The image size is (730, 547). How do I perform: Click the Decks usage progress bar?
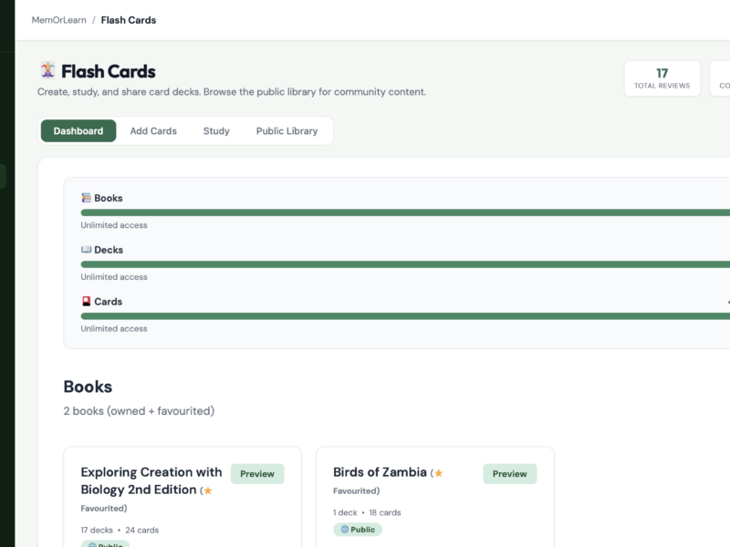coord(405,264)
